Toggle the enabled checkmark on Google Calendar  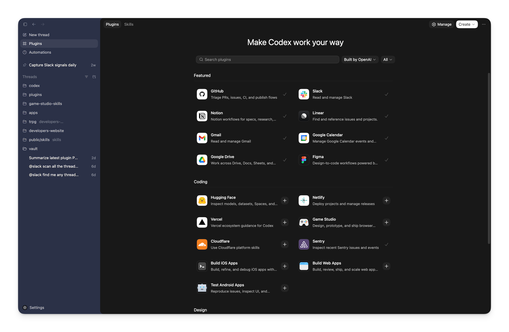pyautogui.click(x=387, y=138)
